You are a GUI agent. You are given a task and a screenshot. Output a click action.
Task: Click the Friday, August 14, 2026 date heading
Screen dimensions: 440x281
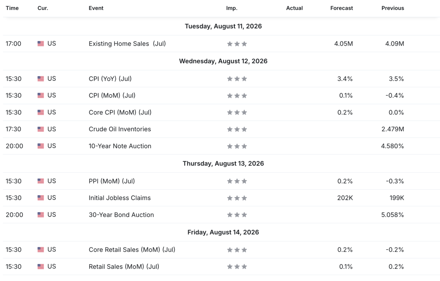(x=223, y=232)
